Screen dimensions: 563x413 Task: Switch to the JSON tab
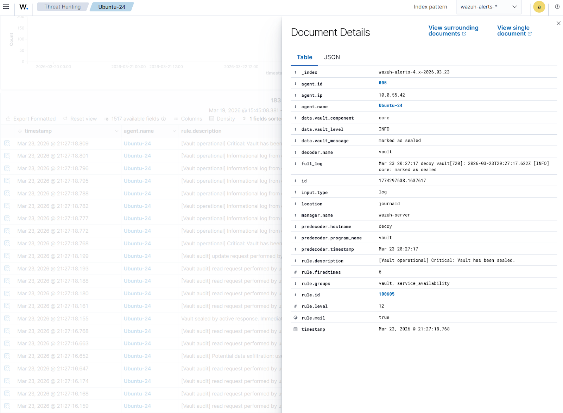(x=332, y=57)
